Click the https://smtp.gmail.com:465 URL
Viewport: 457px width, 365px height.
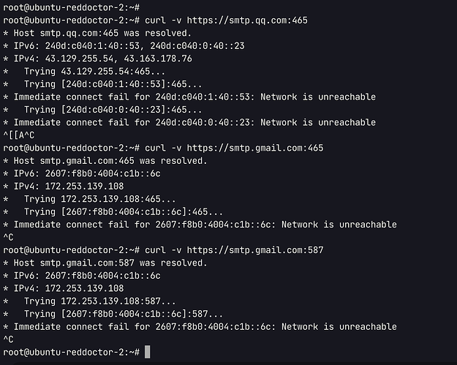(255, 148)
